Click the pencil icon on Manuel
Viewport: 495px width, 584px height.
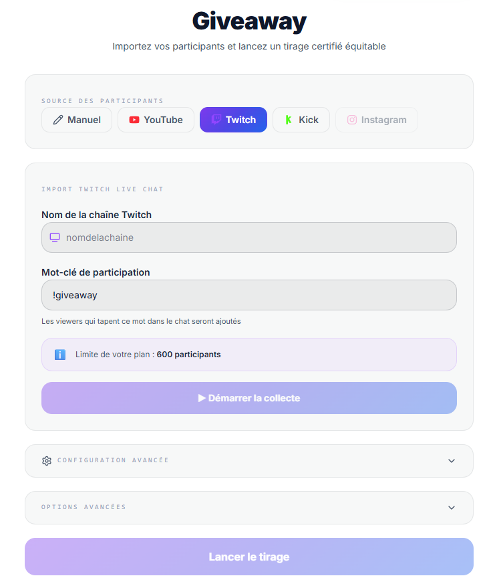point(58,120)
